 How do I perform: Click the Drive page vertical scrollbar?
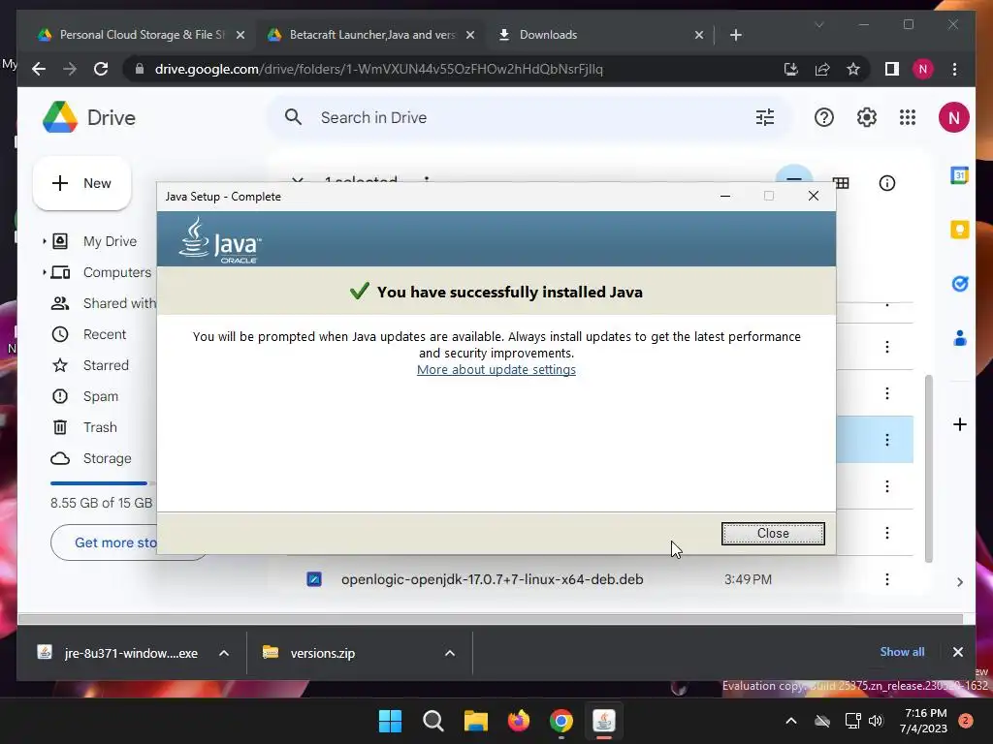click(x=928, y=468)
